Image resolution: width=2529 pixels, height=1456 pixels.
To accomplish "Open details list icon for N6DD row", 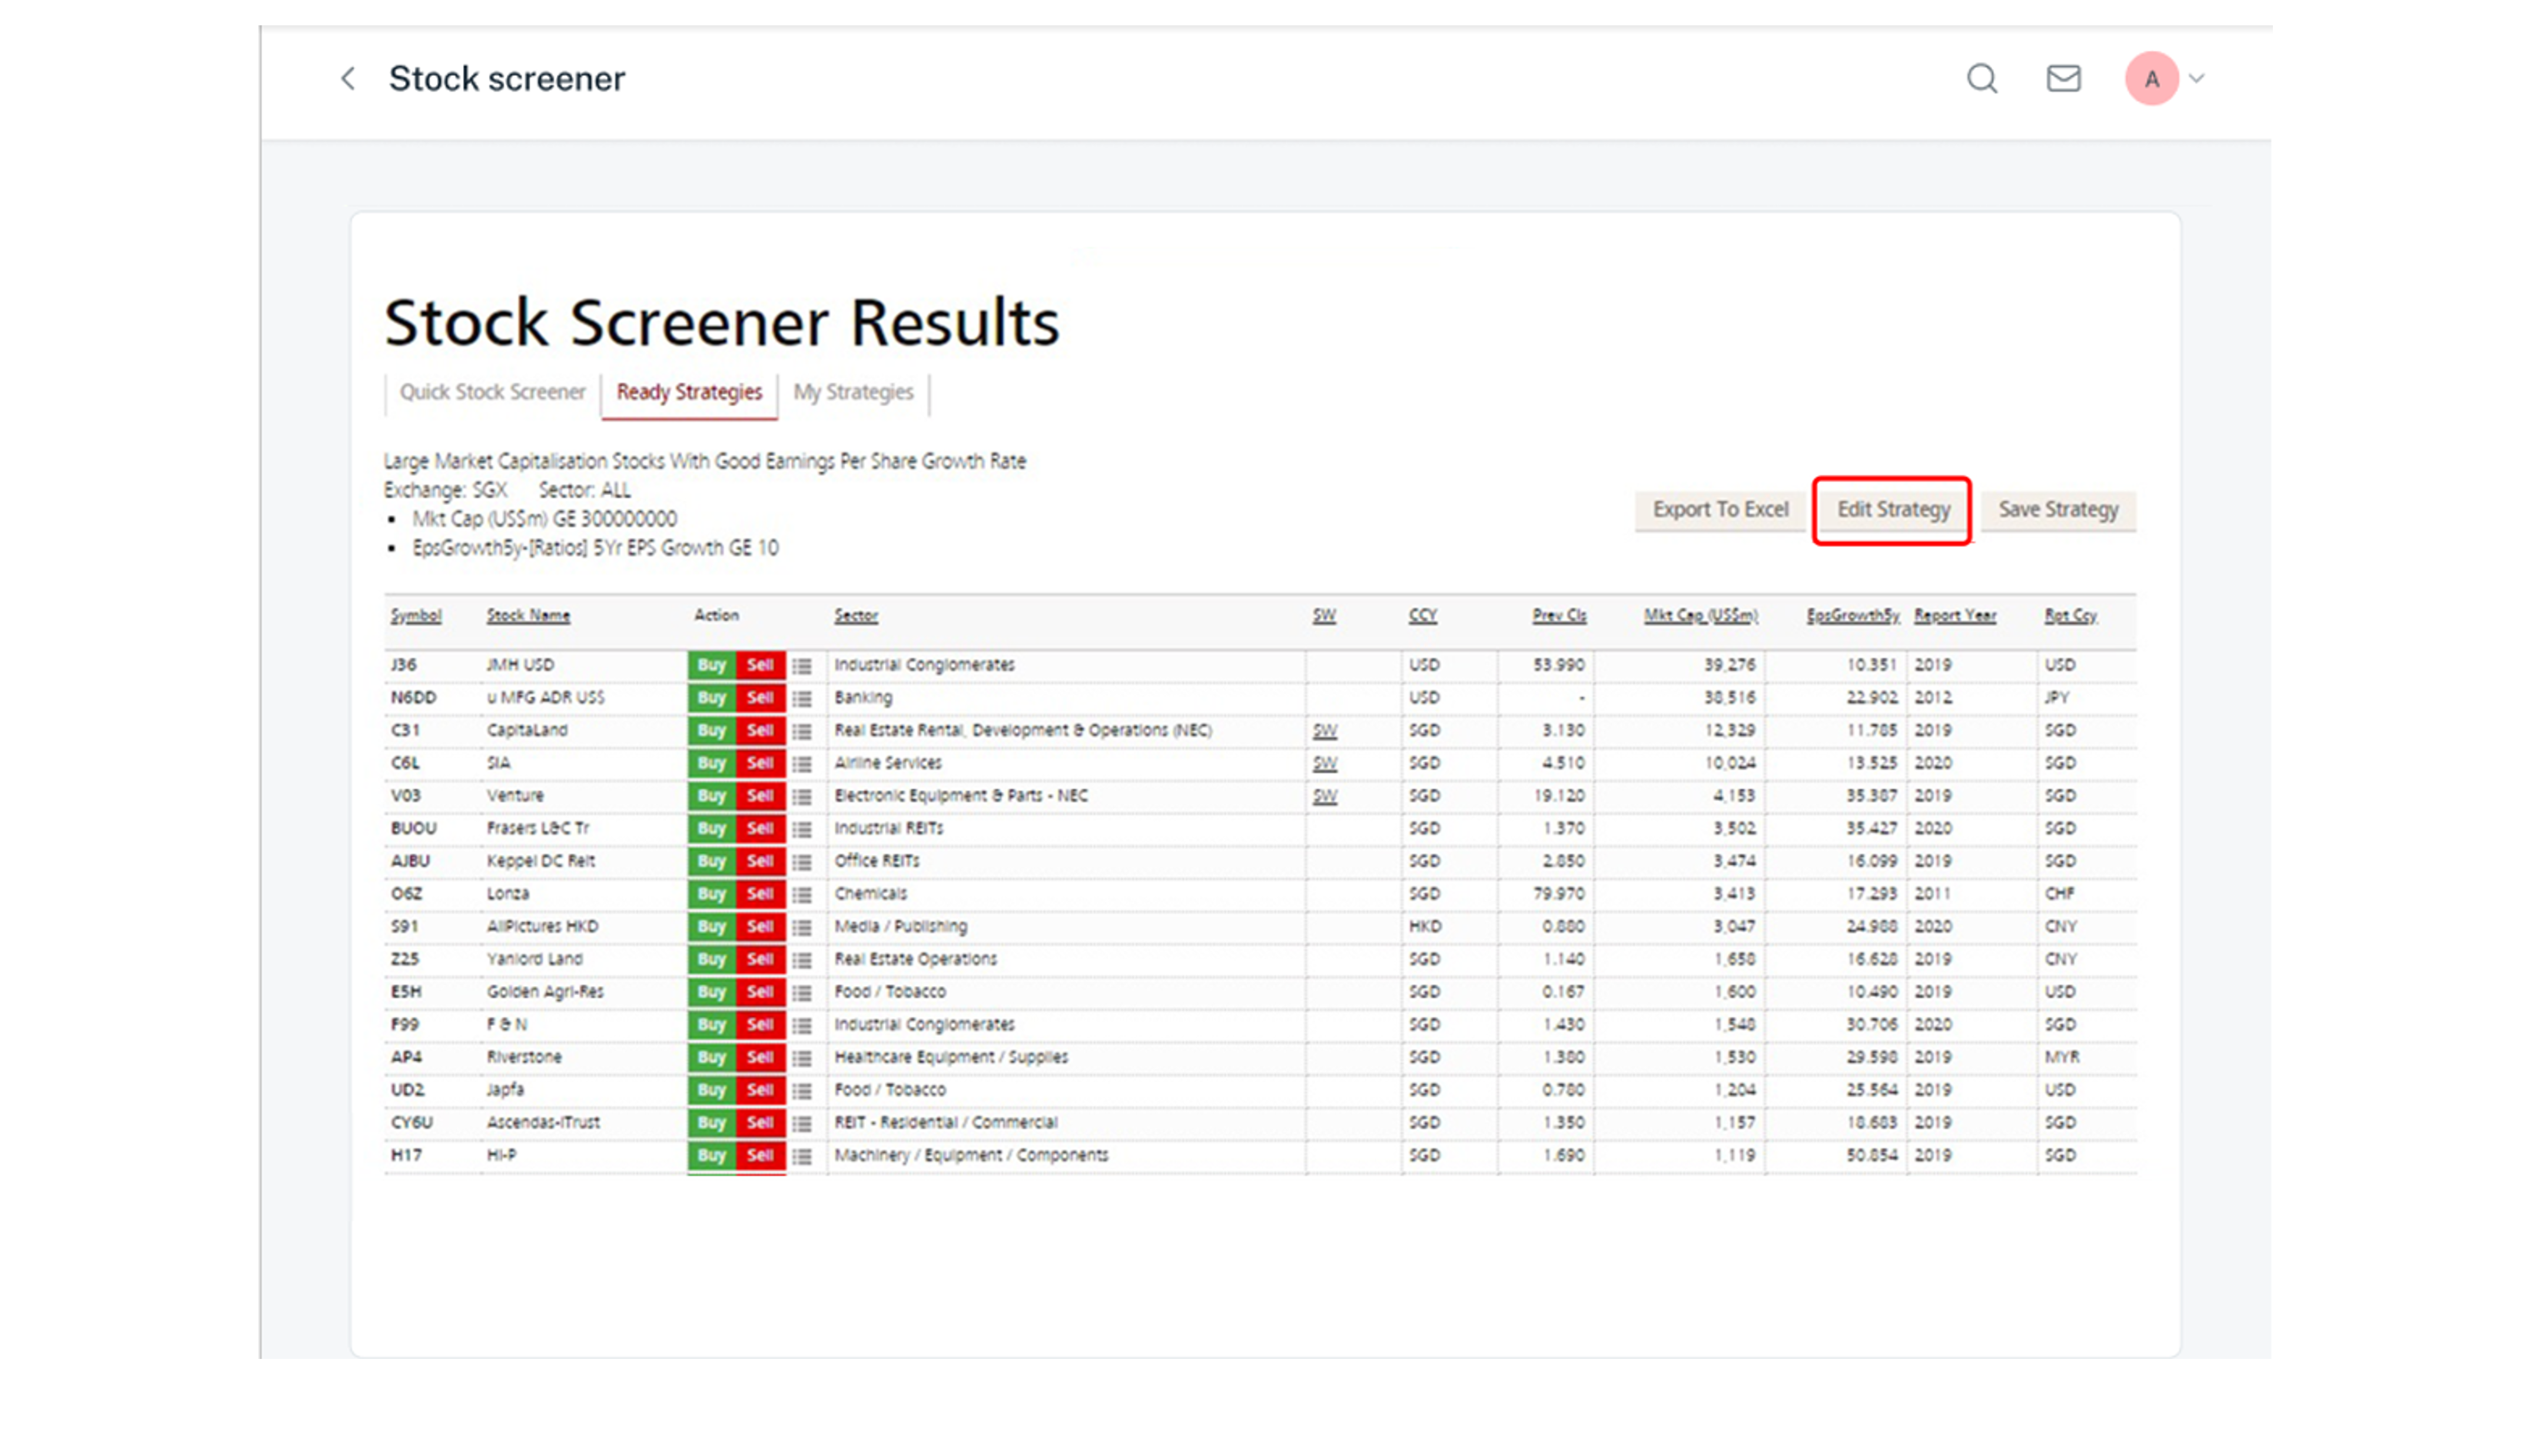I will click(x=801, y=699).
